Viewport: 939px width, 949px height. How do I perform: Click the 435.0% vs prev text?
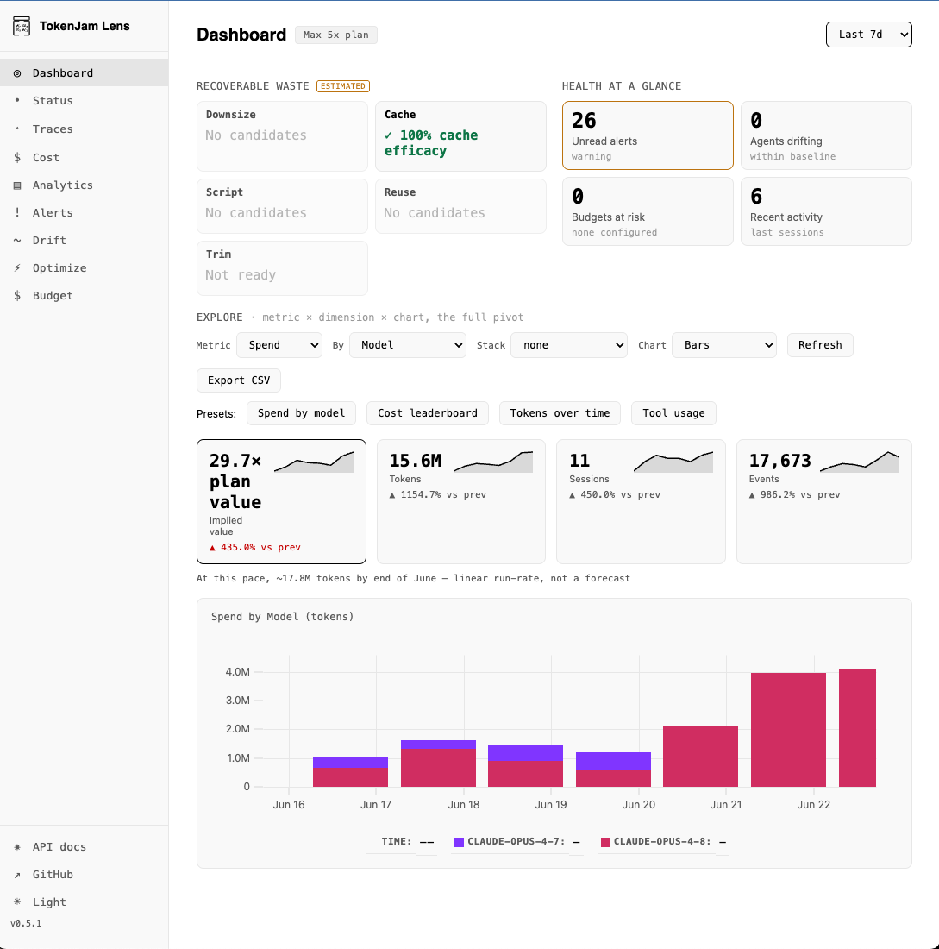click(254, 547)
